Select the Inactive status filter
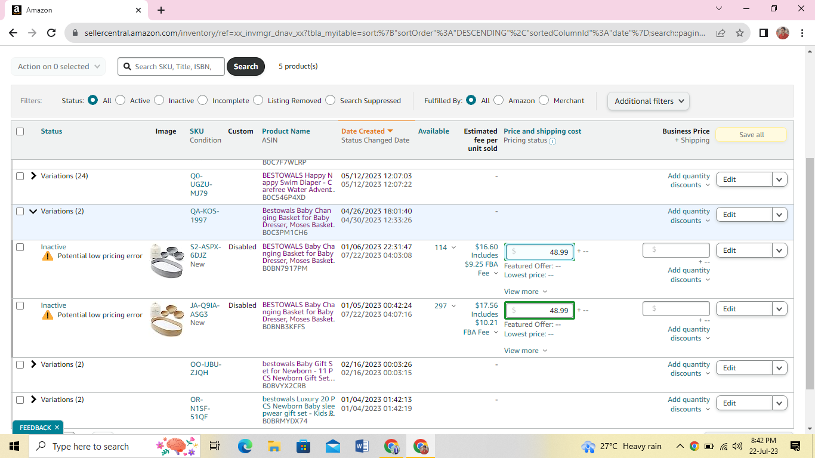 [159, 100]
